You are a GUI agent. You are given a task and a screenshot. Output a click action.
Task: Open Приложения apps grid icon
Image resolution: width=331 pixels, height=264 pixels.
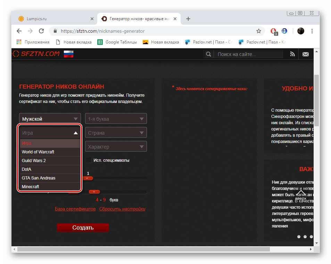[19, 42]
